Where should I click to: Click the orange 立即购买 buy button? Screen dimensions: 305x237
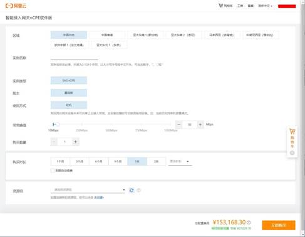pyautogui.click(x=279, y=225)
